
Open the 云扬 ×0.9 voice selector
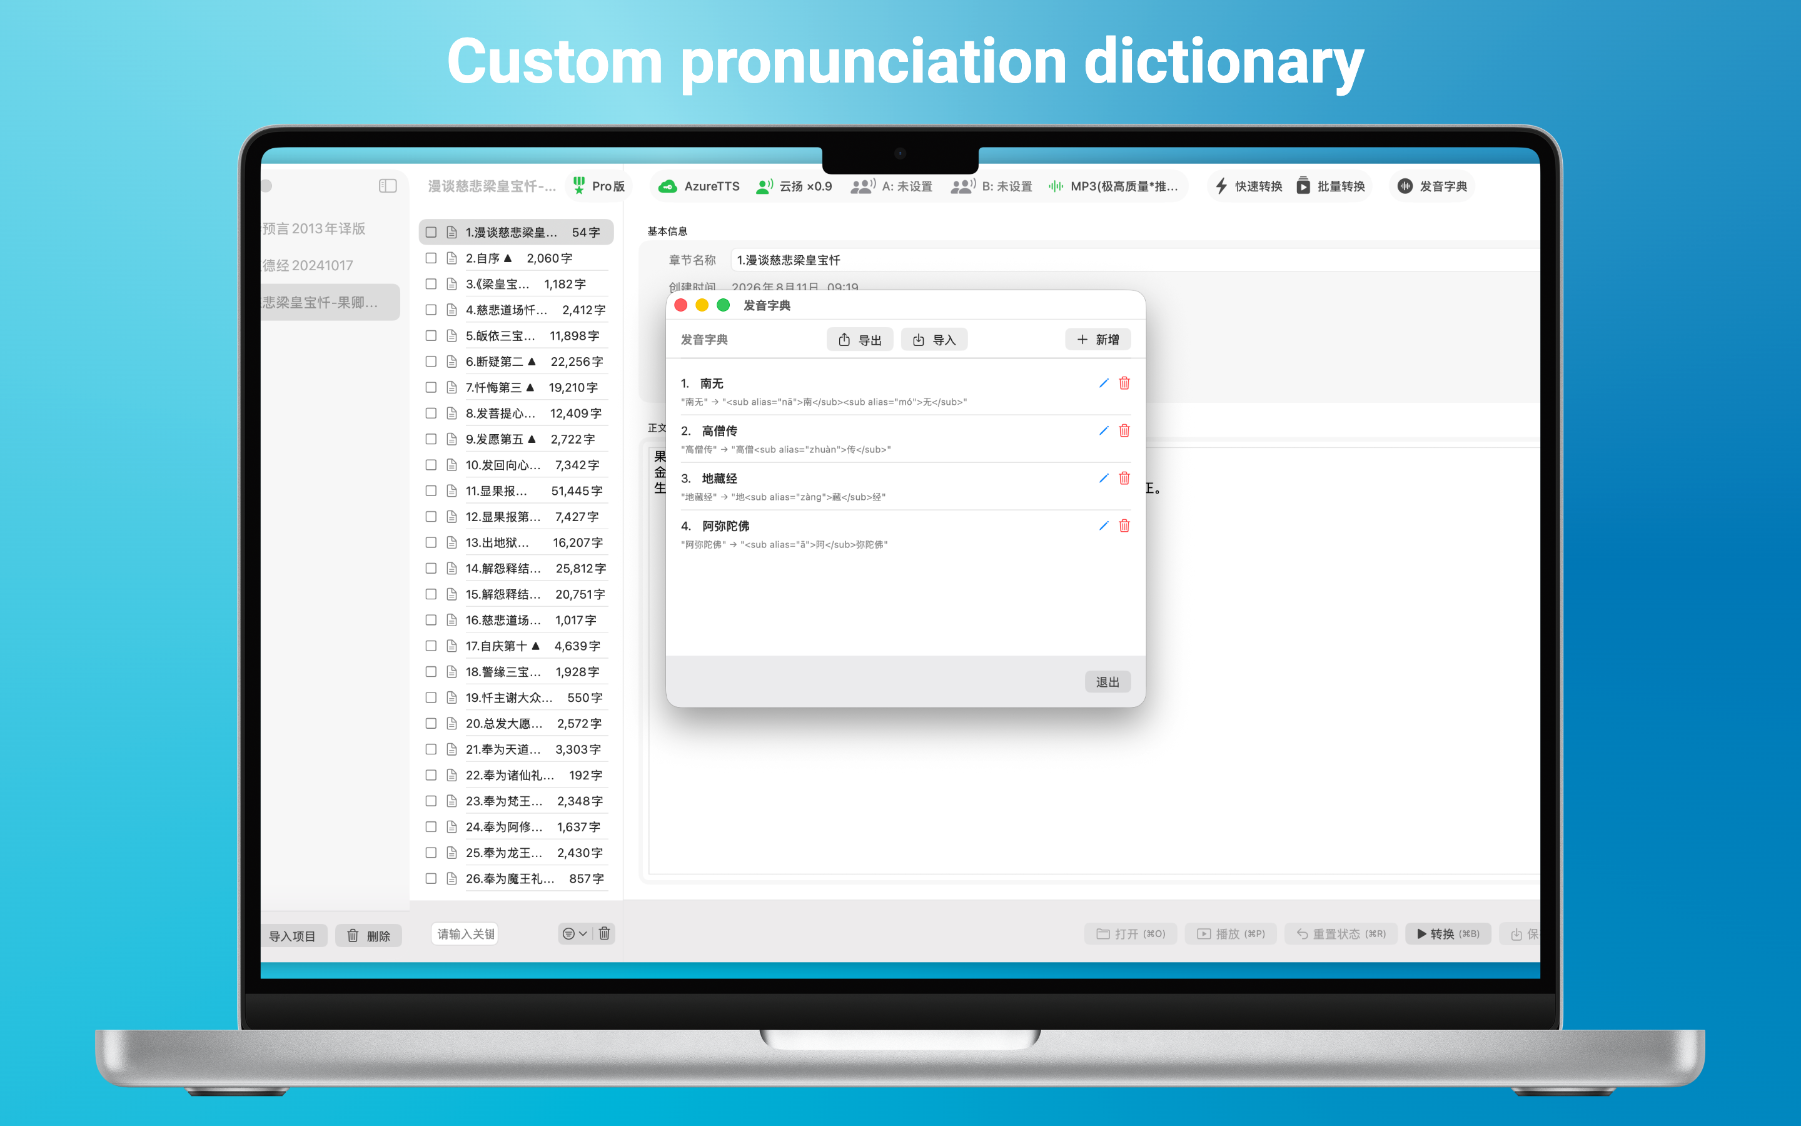click(794, 186)
